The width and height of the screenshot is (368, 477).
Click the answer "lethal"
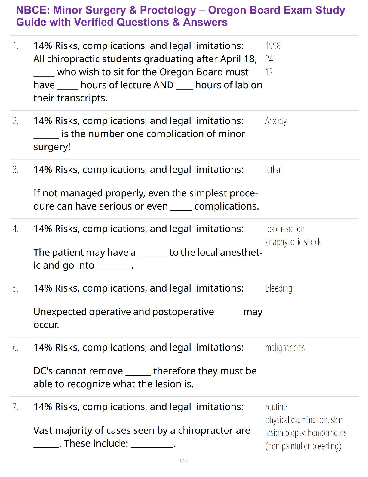[273, 170]
